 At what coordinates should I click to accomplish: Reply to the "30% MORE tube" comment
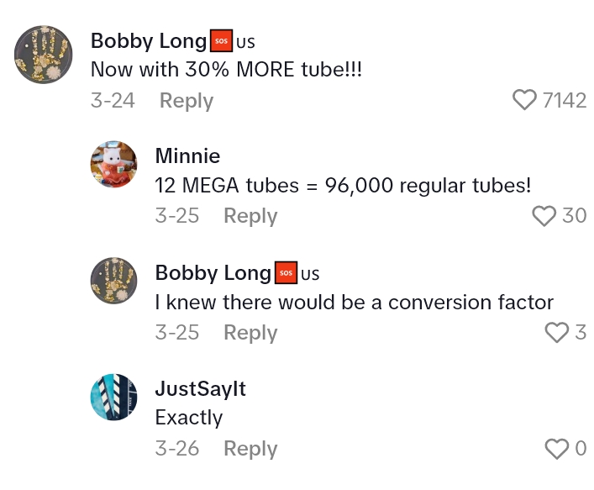186,101
